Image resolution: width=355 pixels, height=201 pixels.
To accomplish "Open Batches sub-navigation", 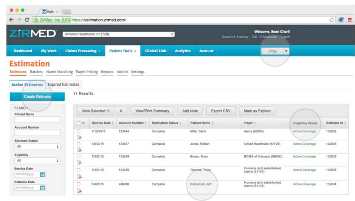I will click(x=36, y=72).
